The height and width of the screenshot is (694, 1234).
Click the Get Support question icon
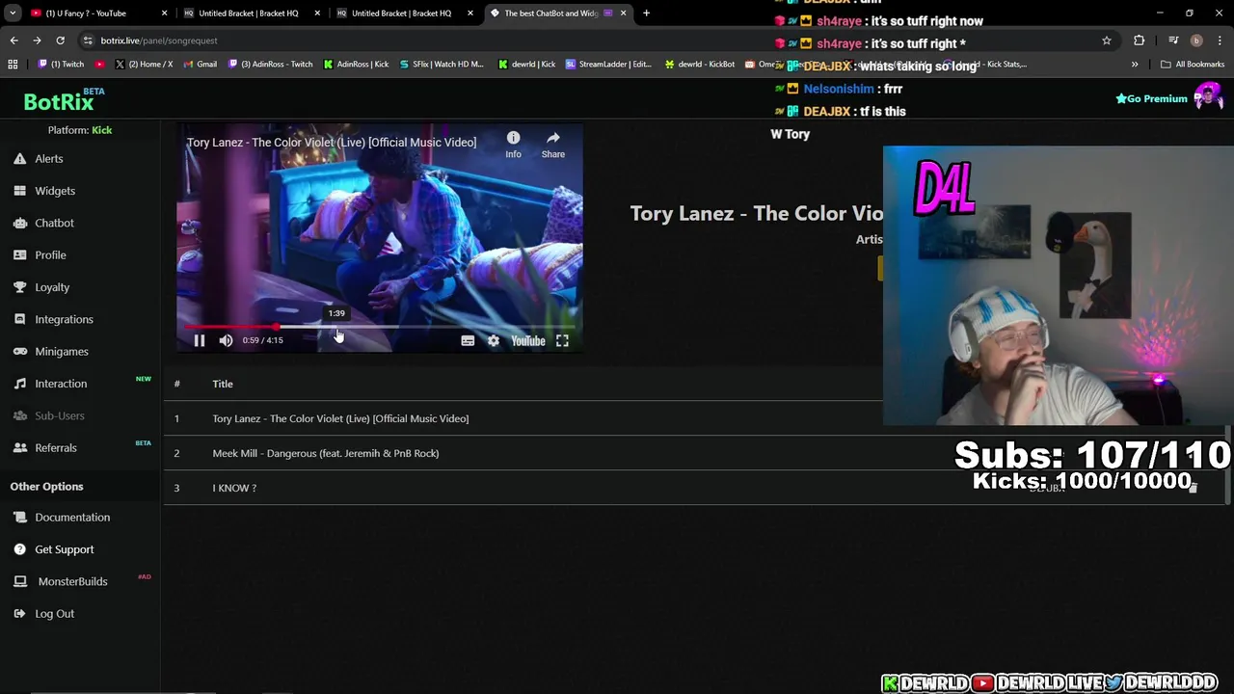point(19,549)
